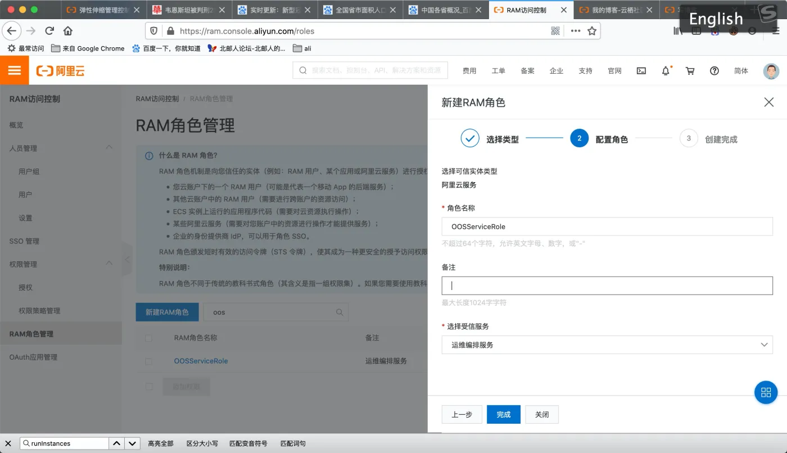Click 上一步 to go back a step
Screen dimensions: 787x453
(x=462, y=414)
